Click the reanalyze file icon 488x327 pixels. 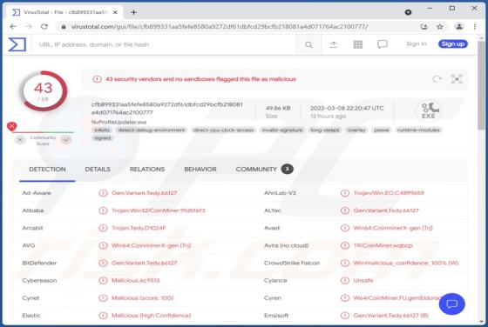coord(437,79)
